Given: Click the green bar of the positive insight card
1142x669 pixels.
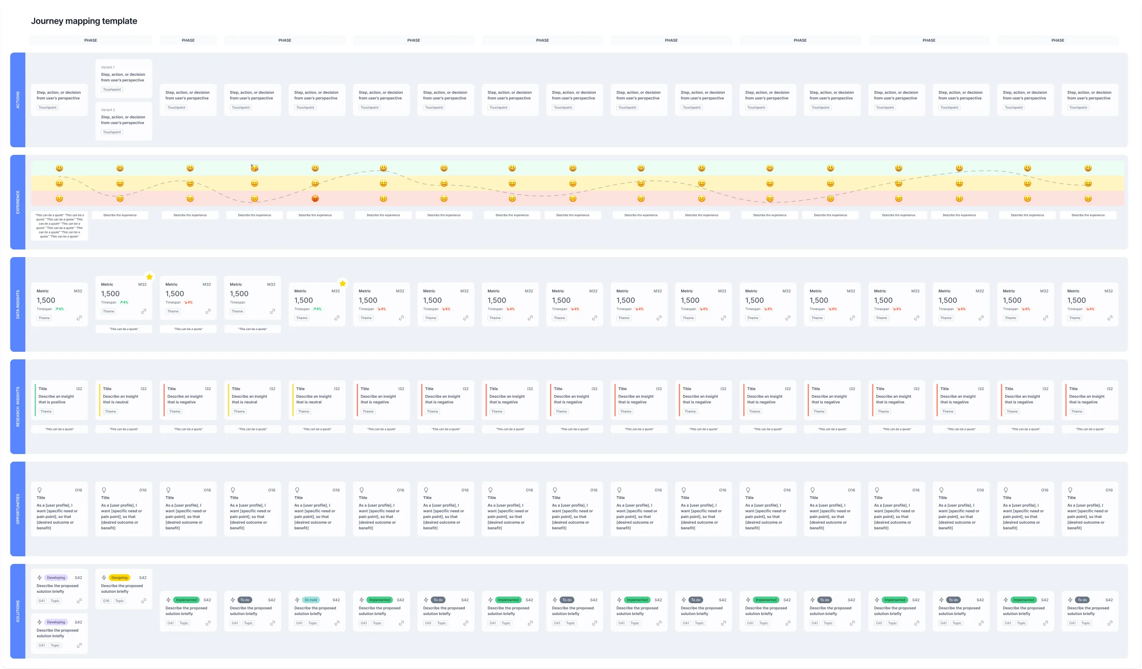Looking at the screenshot, I should pyautogui.click(x=36, y=400).
